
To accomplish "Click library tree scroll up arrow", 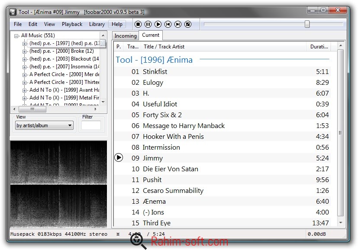I will click(x=103, y=35).
